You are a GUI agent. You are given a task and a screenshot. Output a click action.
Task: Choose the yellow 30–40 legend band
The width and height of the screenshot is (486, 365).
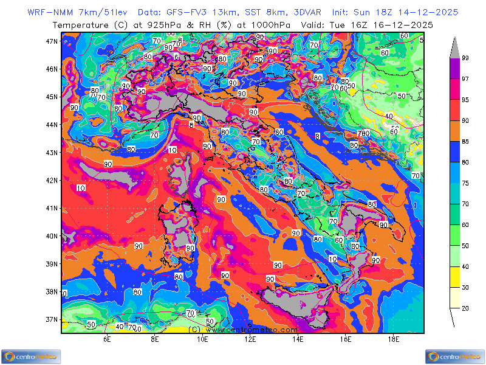click(455, 277)
